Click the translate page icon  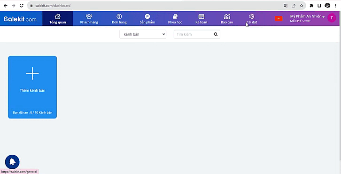tap(286, 6)
